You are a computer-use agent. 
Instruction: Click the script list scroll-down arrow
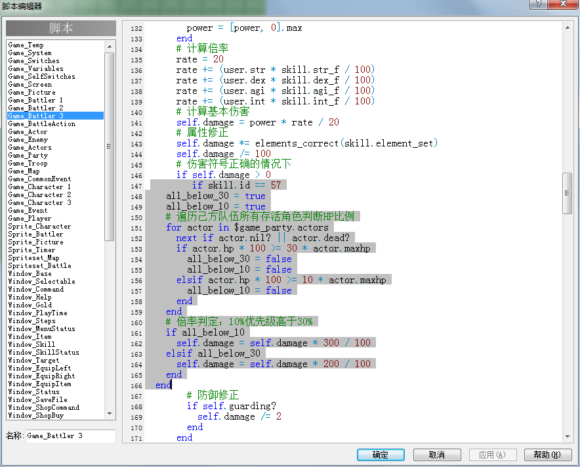coord(110,414)
